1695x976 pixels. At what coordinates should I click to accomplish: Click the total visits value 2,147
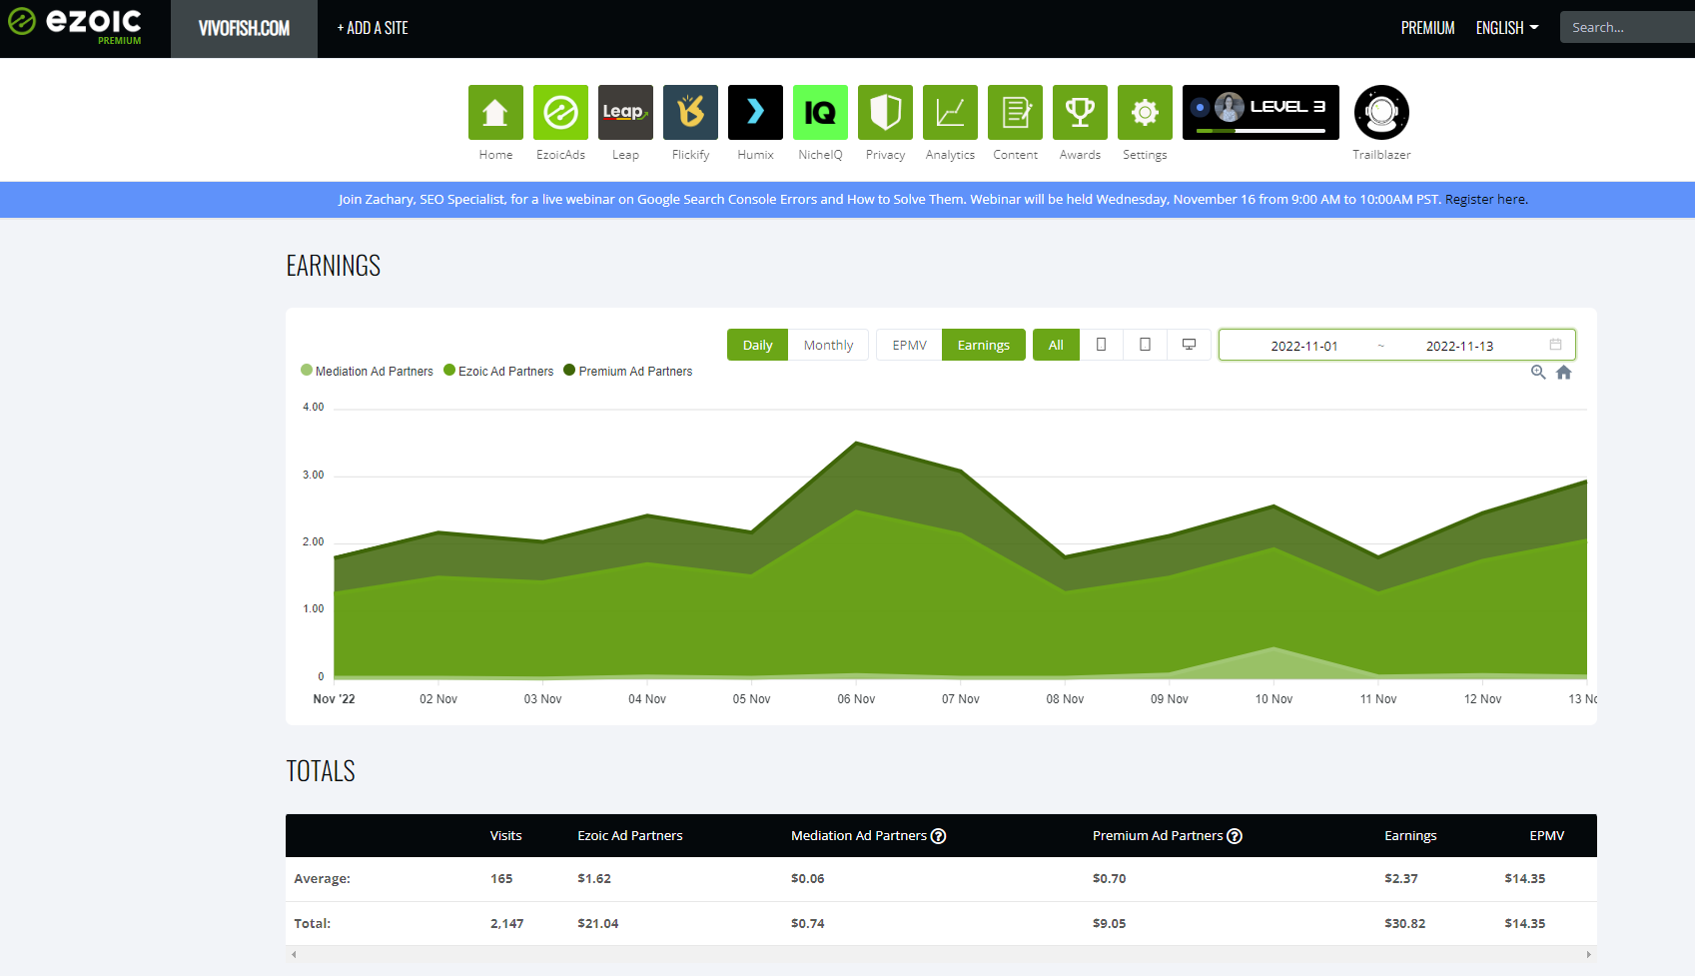point(506,924)
